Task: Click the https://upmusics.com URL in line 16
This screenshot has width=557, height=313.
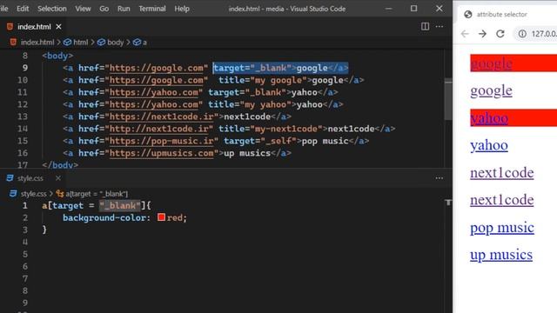Action: tap(162, 153)
